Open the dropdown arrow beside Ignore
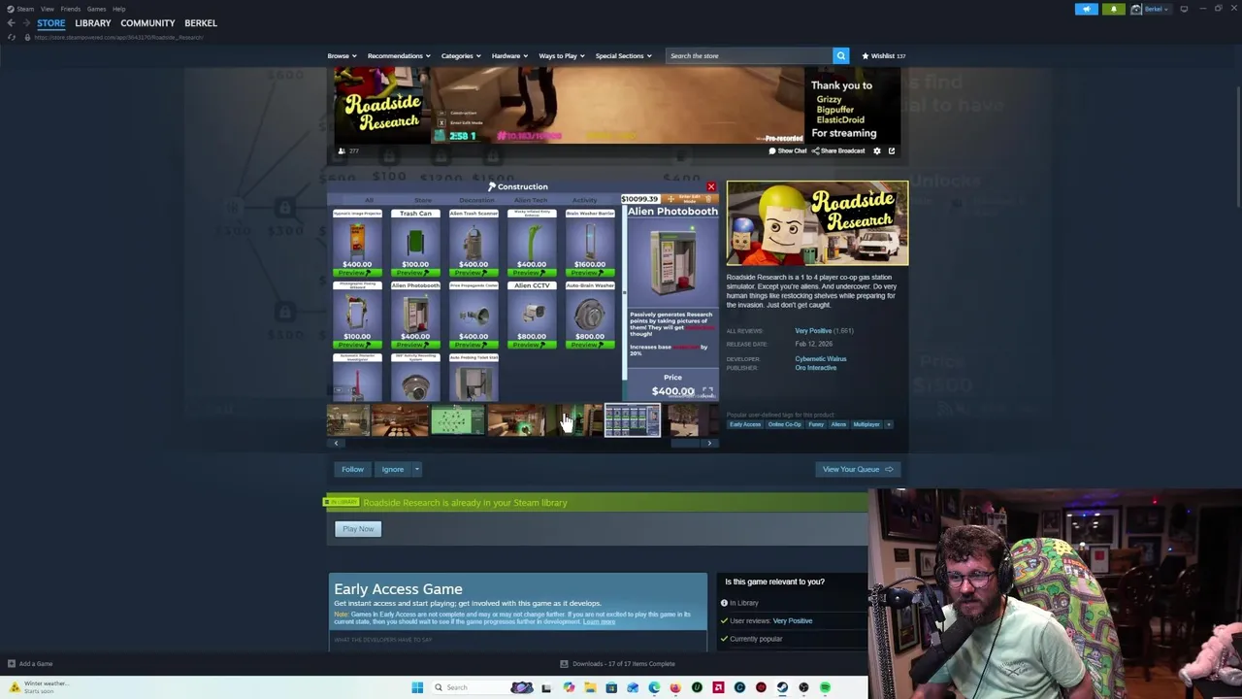 tap(417, 470)
